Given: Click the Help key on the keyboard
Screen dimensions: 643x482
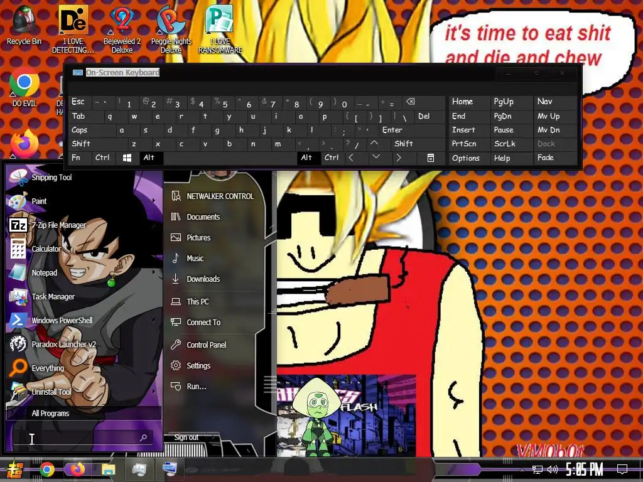Looking at the screenshot, I should click(511, 158).
